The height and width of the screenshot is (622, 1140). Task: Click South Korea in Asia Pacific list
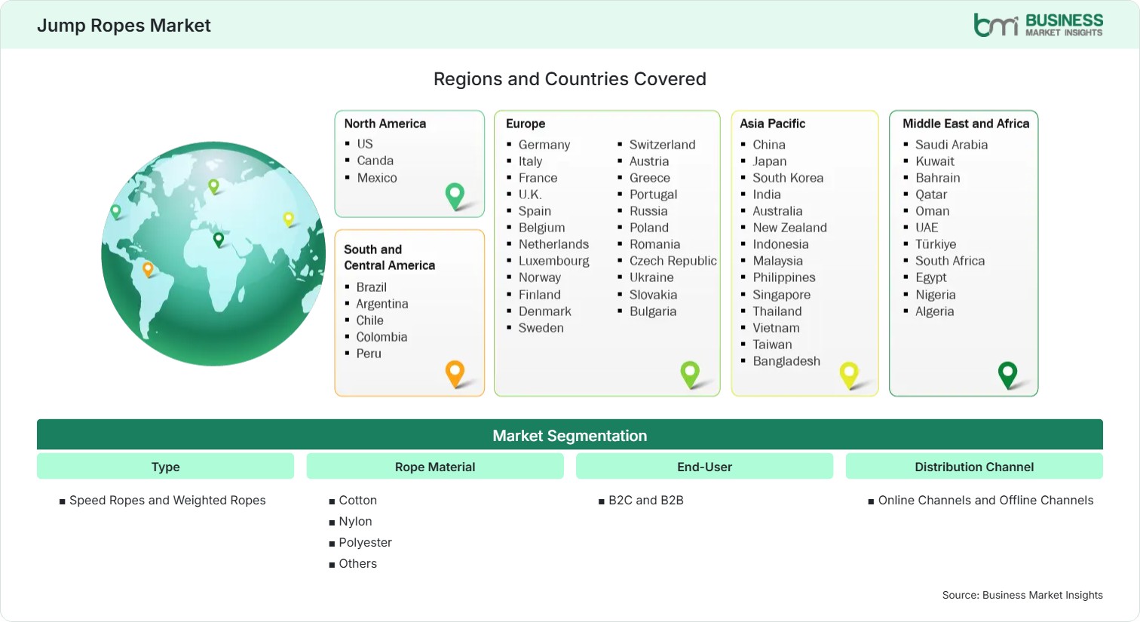788,178
